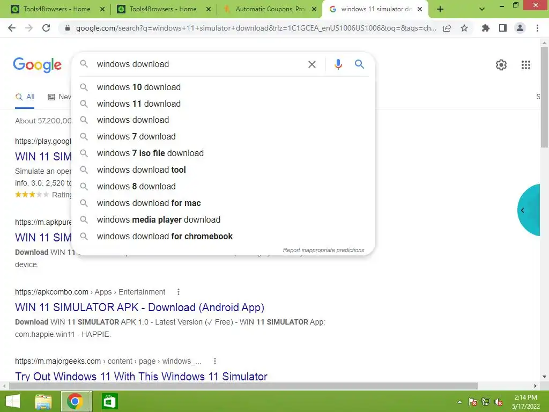Choose suggestion windows 7 download

coord(223,137)
